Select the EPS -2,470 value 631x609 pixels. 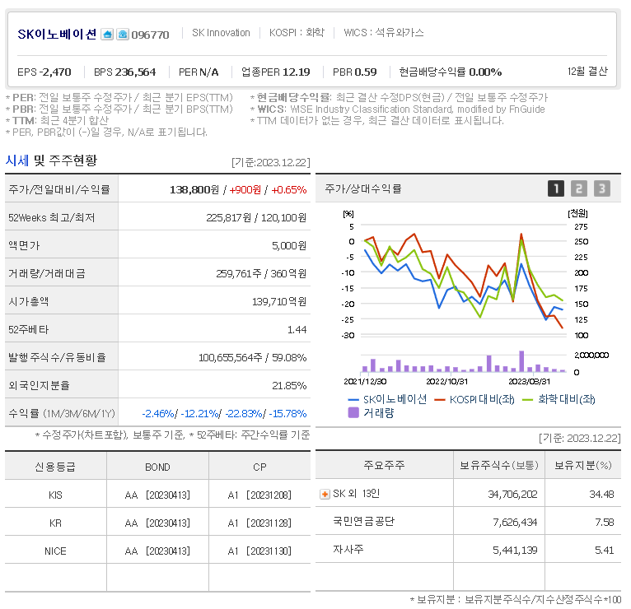pos(44,72)
